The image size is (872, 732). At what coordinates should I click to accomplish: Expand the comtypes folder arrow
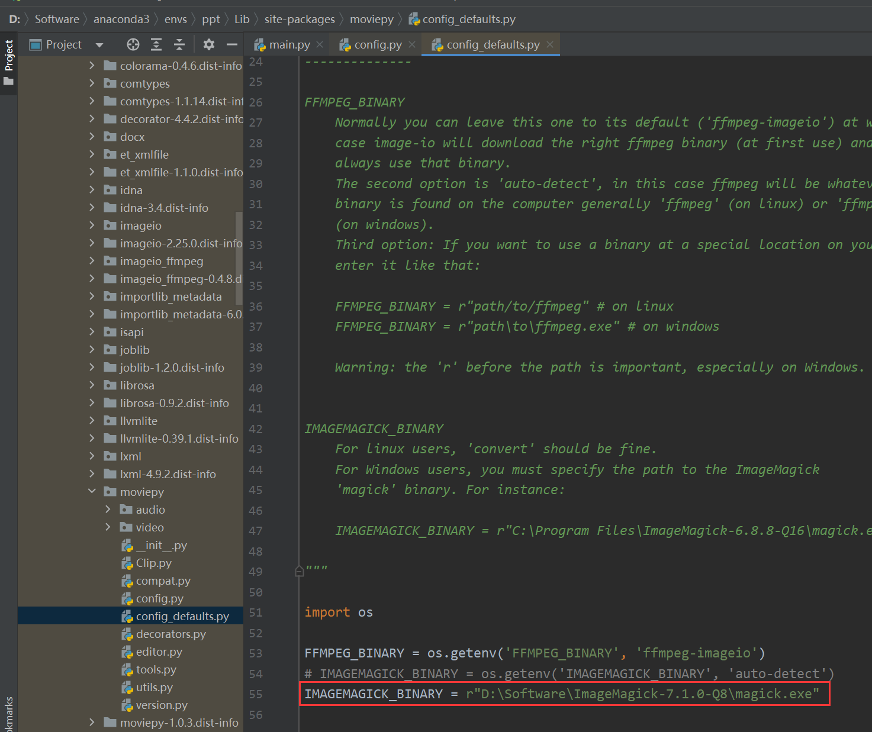[x=92, y=83]
